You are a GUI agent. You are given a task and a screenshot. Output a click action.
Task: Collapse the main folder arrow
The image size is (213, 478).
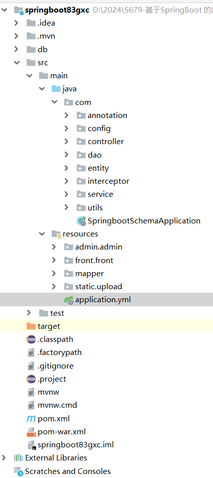[29, 76]
